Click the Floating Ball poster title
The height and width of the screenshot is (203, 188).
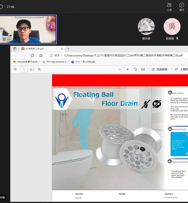pyautogui.click(x=93, y=95)
